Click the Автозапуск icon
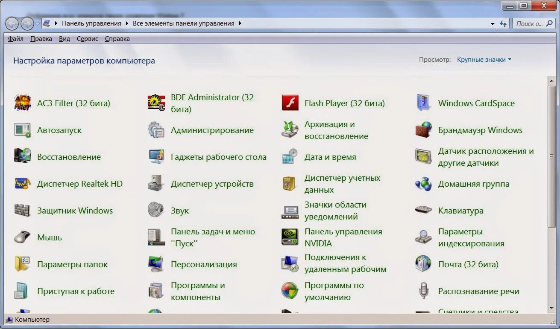The image size is (560, 329). [22, 130]
